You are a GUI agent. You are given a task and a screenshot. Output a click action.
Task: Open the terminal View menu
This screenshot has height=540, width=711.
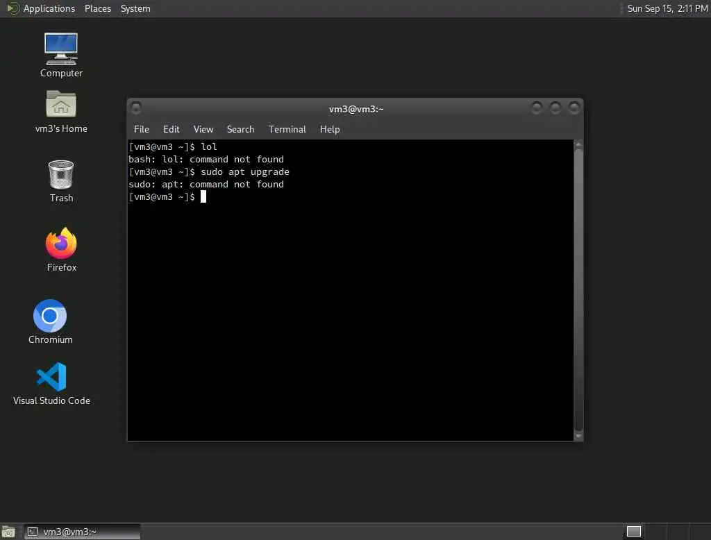point(203,129)
